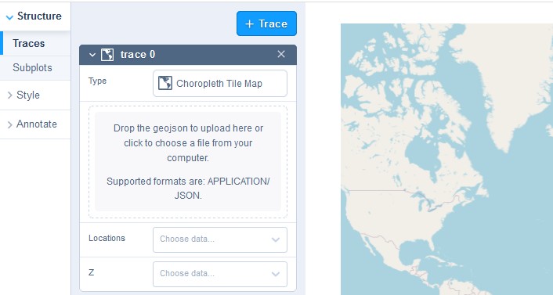Click the trace 0 title text
Screen dimensions: 553x295
point(138,55)
